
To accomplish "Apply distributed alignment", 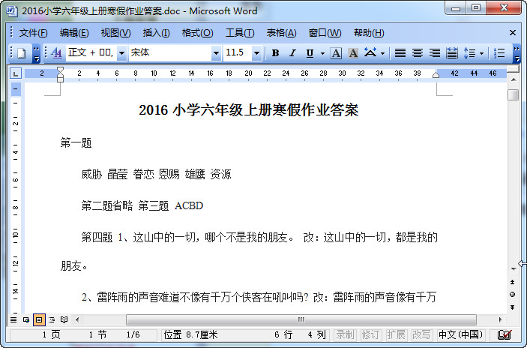I will click(452, 53).
